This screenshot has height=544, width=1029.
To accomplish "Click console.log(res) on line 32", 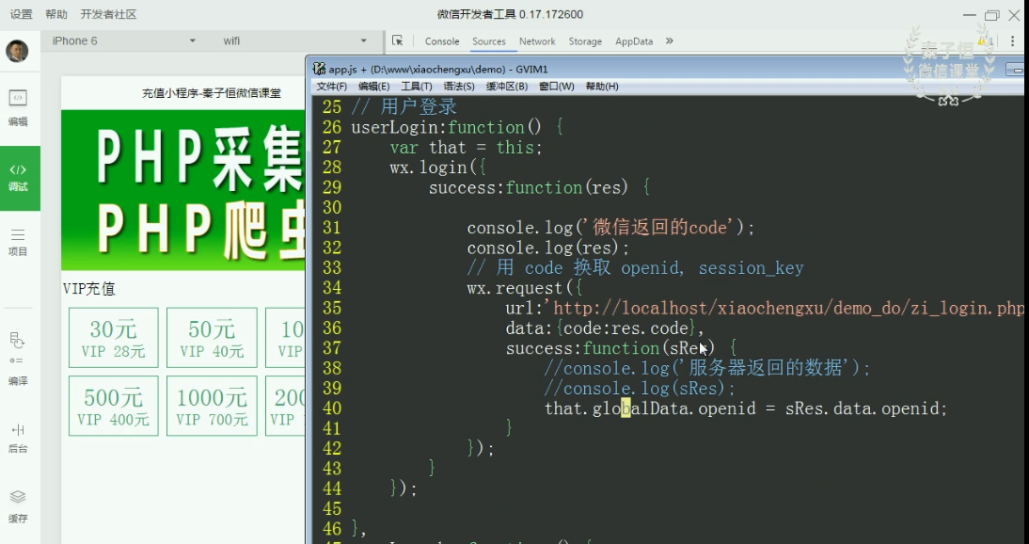I will [x=548, y=248].
